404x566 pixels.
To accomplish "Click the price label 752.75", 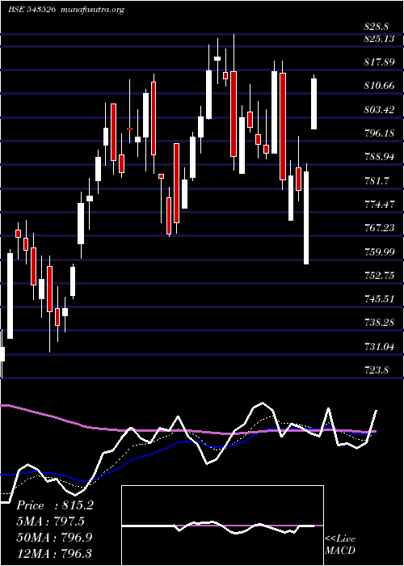I will click(x=379, y=276).
